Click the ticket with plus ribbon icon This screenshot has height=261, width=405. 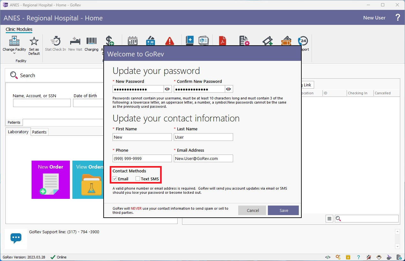click(267, 41)
